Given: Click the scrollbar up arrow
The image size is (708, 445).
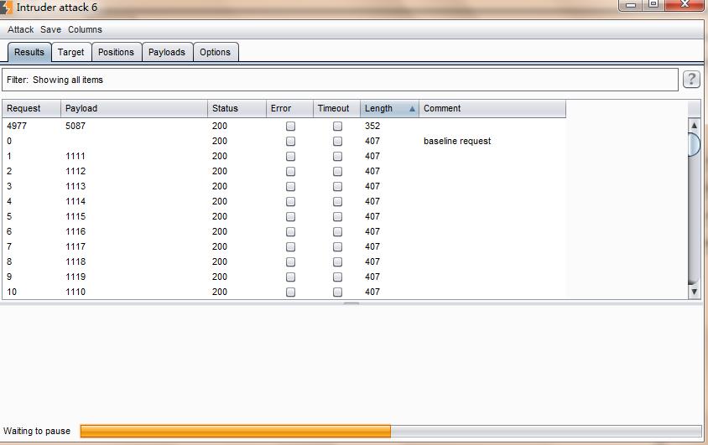Looking at the screenshot, I should tap(694, 125).
